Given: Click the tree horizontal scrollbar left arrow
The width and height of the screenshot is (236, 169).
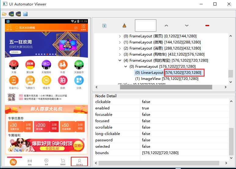Looking at the screenshot, I should [96, 87].
